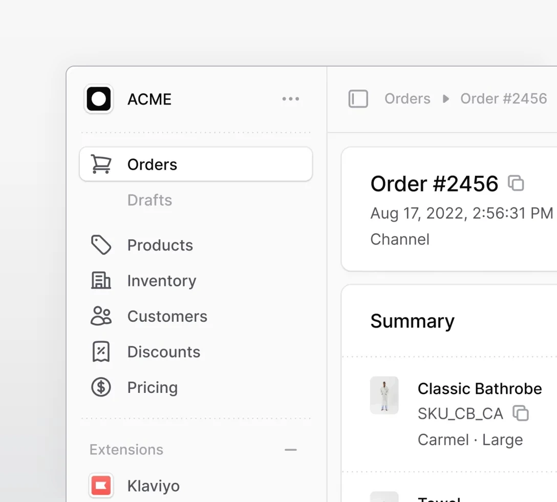Click the Order #2456 heading
Image resolution: width=557 pixels, height=502 pixels.
[434, 183]
